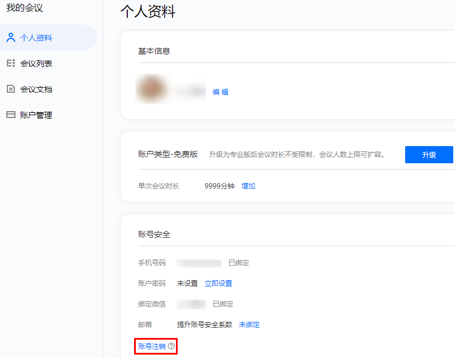Click the 编辑 link in 基本信息
The height and width of the screenshot is (358, 455).
point(220,92)
